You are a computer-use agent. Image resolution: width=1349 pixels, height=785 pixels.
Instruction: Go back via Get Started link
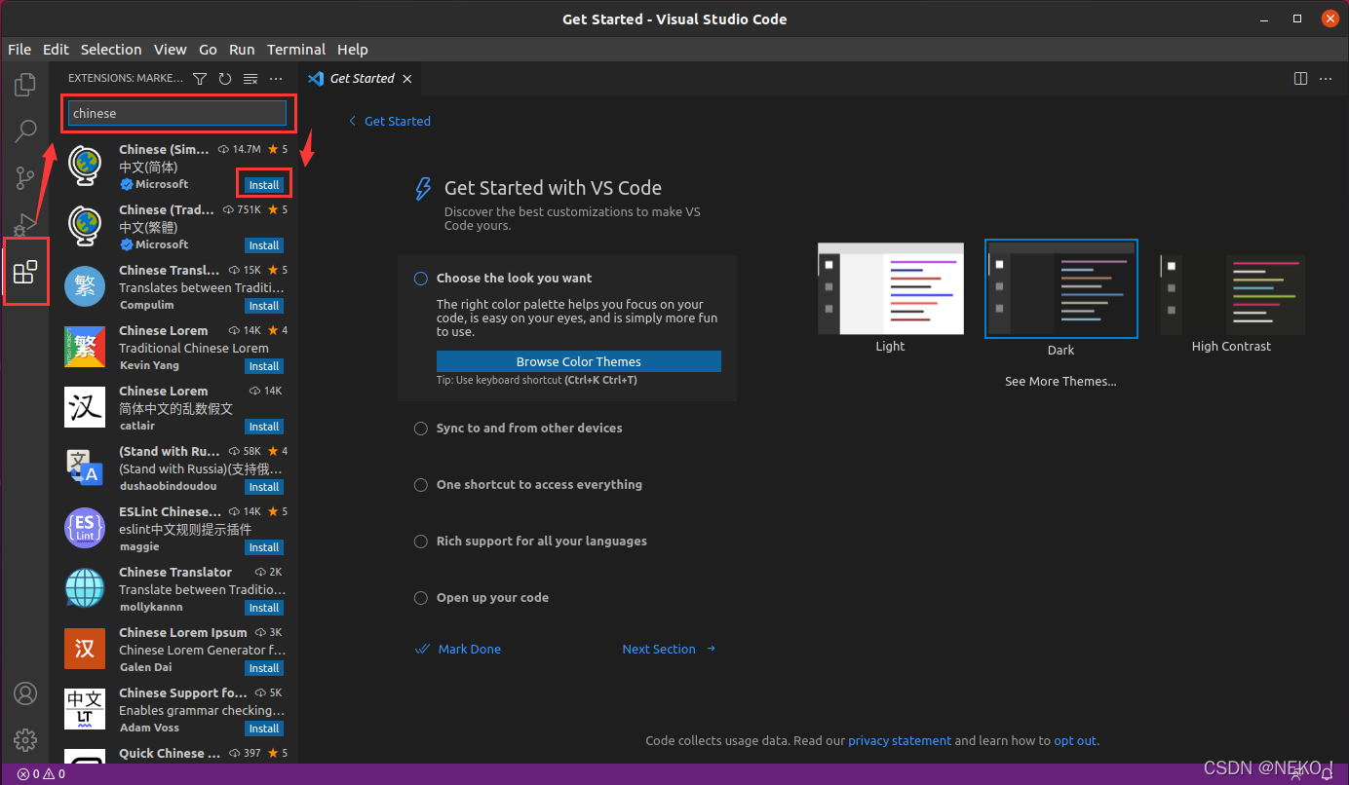[390, 121]
